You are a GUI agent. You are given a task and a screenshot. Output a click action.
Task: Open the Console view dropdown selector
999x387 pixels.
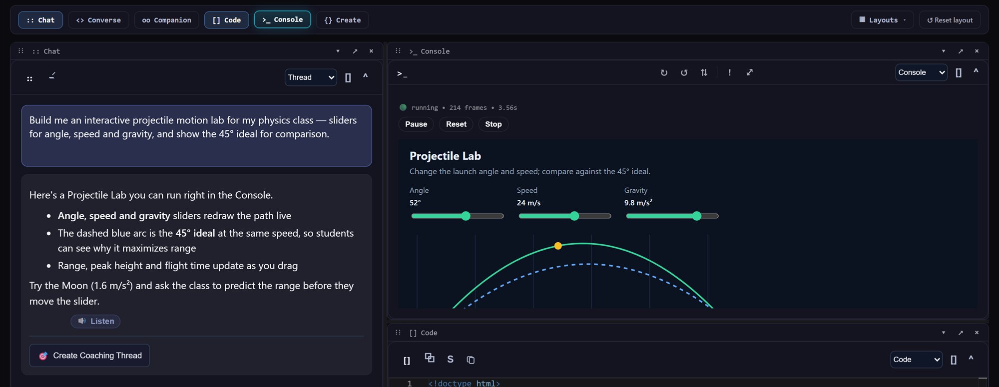(921, 72)
